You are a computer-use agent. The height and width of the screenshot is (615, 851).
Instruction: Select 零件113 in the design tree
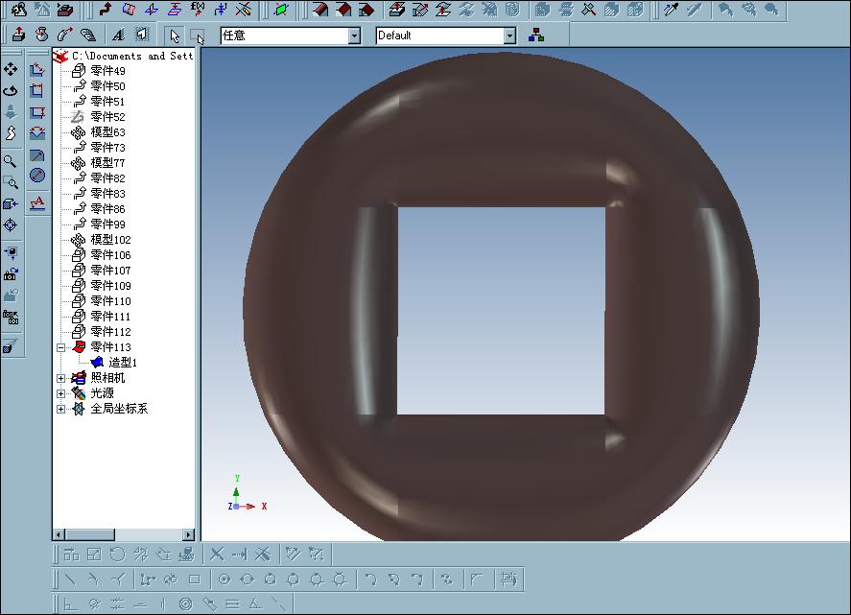(110, 347)
